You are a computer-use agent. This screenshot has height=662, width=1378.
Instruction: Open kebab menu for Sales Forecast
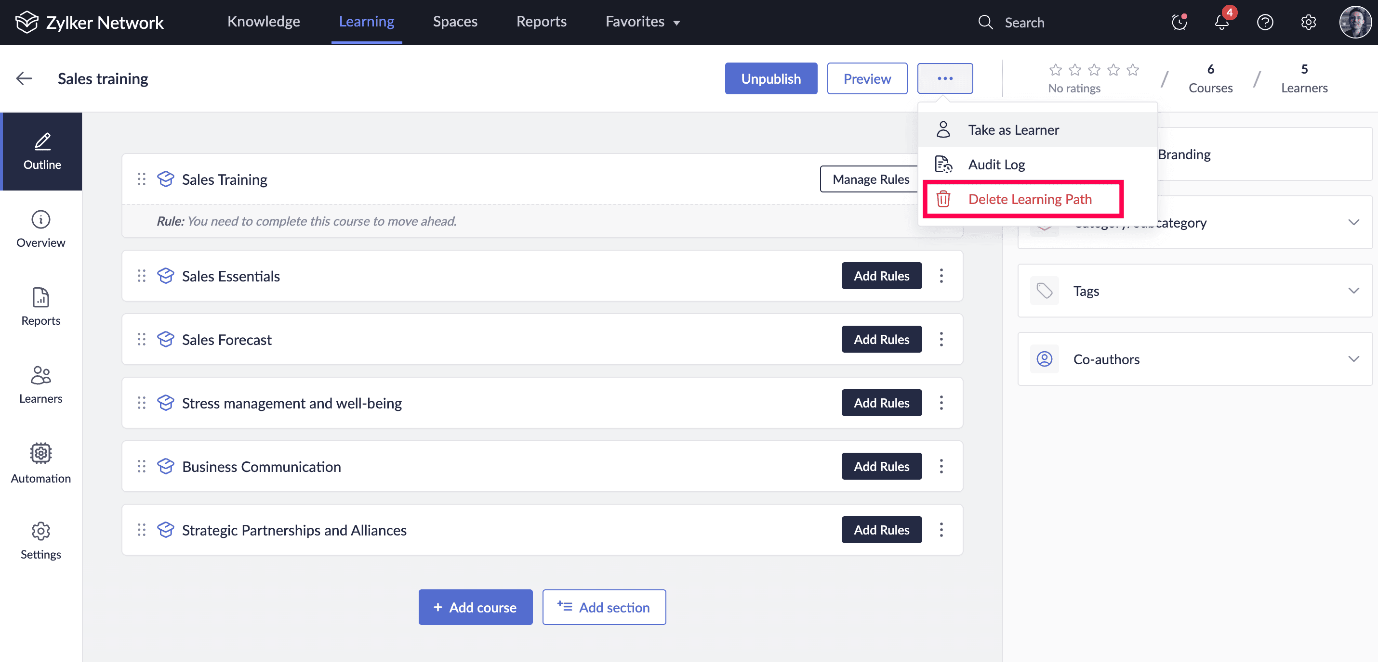pos(941,339)
